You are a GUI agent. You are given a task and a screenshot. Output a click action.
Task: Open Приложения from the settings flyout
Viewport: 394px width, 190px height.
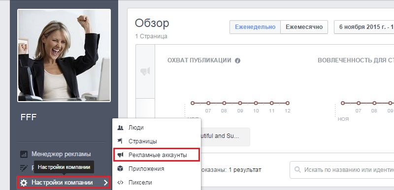(x=157, y=169)
